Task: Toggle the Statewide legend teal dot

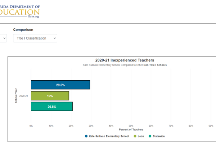Action: (x=150, y=136)
